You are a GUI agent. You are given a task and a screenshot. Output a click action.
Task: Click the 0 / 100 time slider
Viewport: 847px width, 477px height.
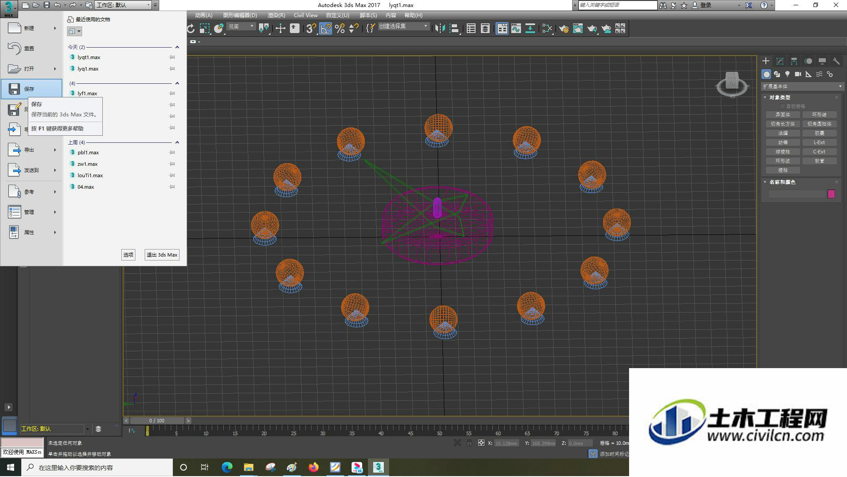(157, 421)
